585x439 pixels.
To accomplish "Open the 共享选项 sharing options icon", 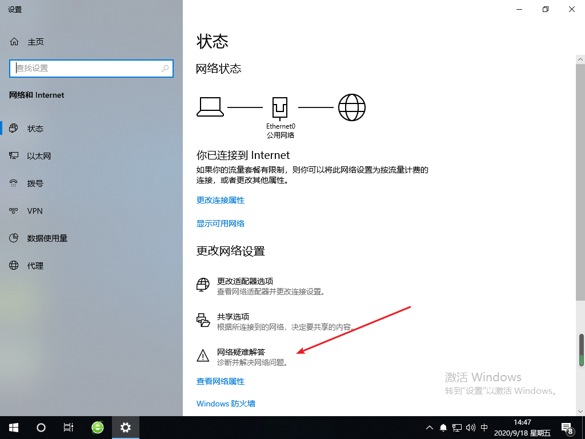I will [203, 321].
